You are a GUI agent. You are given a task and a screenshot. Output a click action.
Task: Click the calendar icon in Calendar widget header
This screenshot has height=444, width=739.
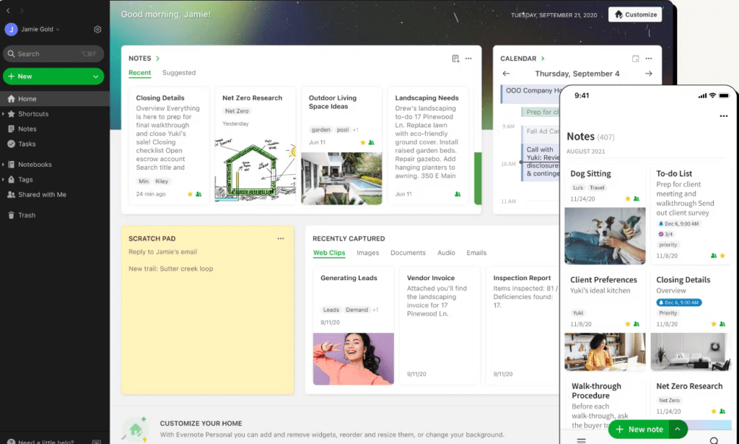coord(635,58)
